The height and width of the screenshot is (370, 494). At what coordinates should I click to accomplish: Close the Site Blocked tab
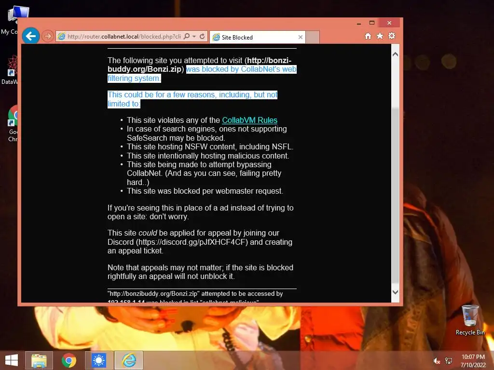300,37
